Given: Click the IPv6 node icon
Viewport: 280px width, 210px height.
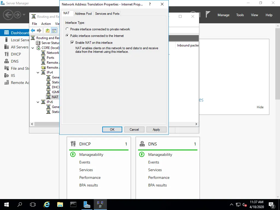Looking at the screenshot, I should 43,102.
